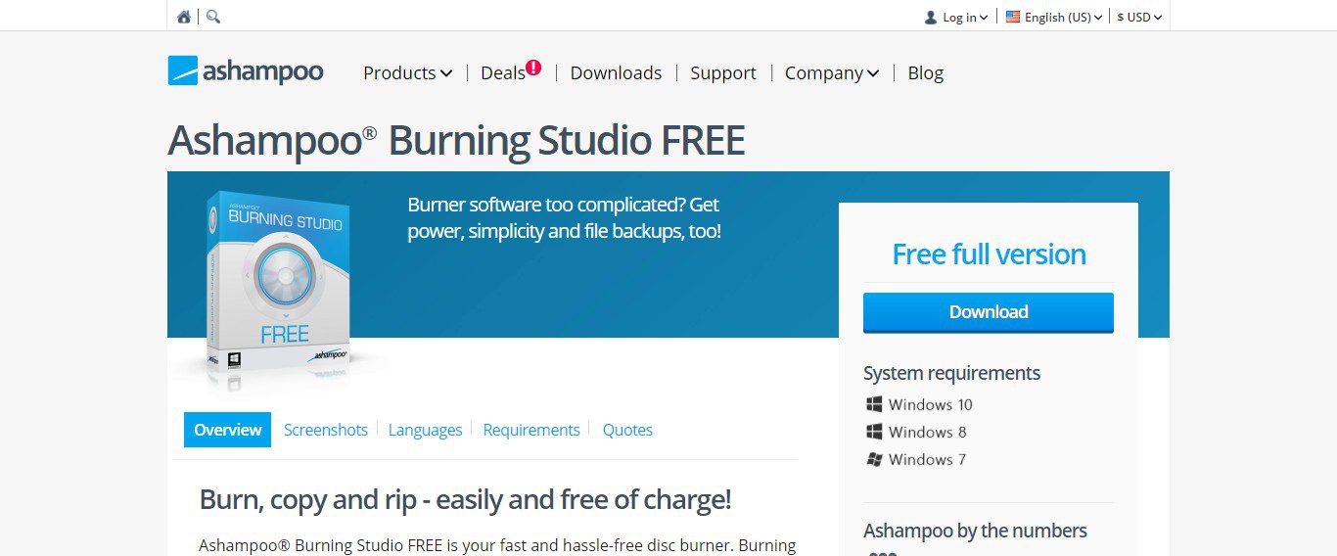Open the Downloads page

[x=616, y=72]
